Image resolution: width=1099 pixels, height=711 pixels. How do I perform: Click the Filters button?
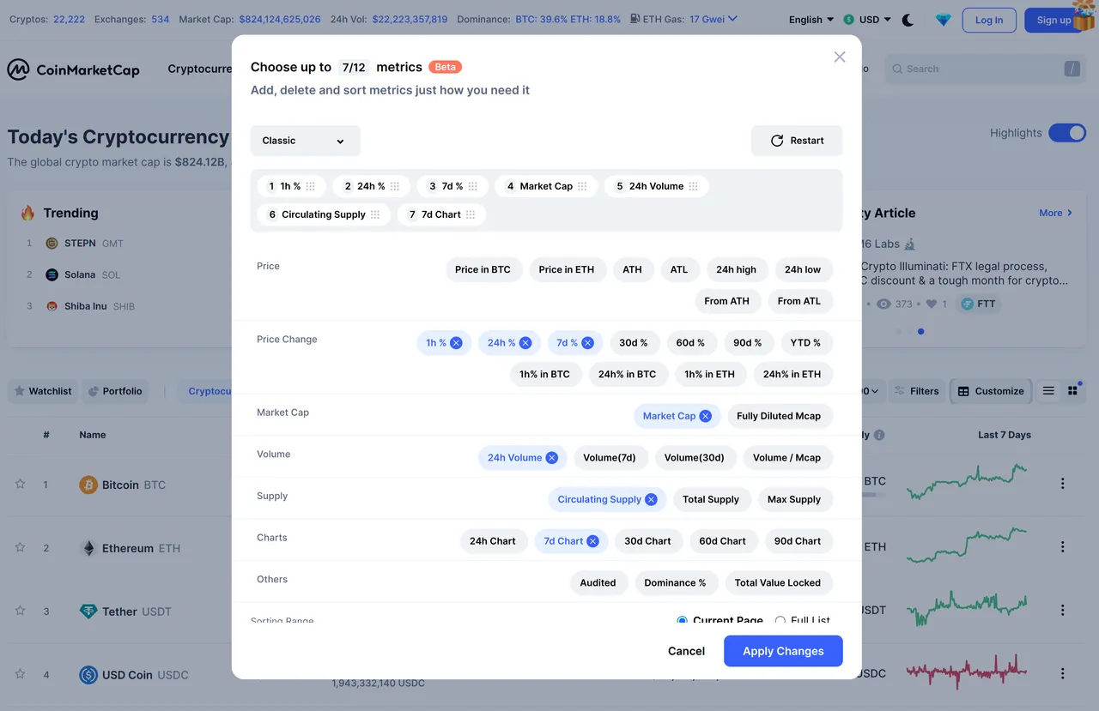point(917,391)
